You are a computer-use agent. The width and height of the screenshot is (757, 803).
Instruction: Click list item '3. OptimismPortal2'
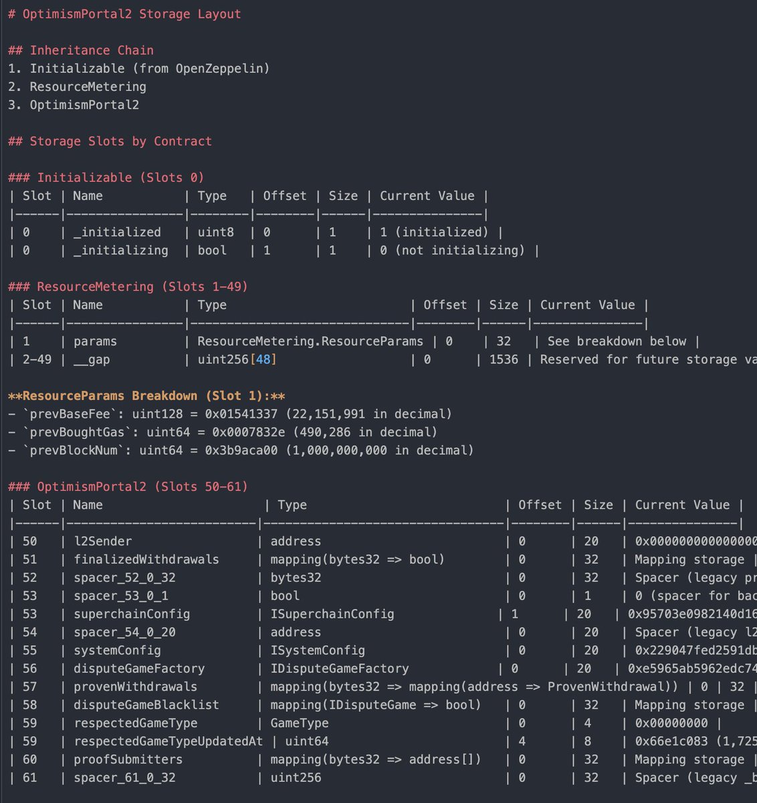point(74,104)
